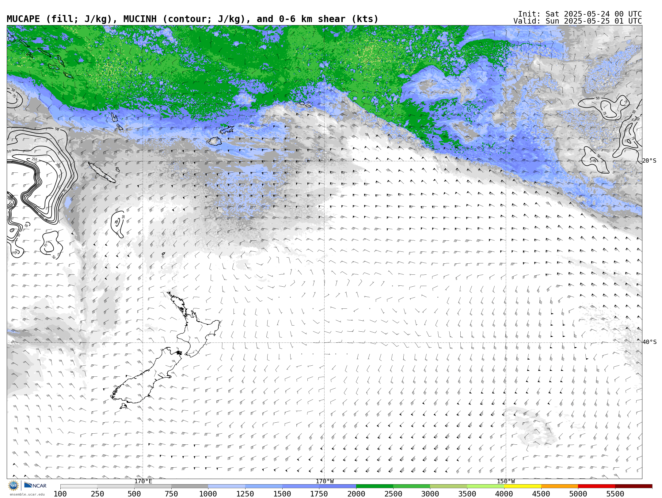This screenshot has height=498, width=662.
Task: Click the Init: Sat 2025-05-24 00 UTC text
Action: [580, 14]
